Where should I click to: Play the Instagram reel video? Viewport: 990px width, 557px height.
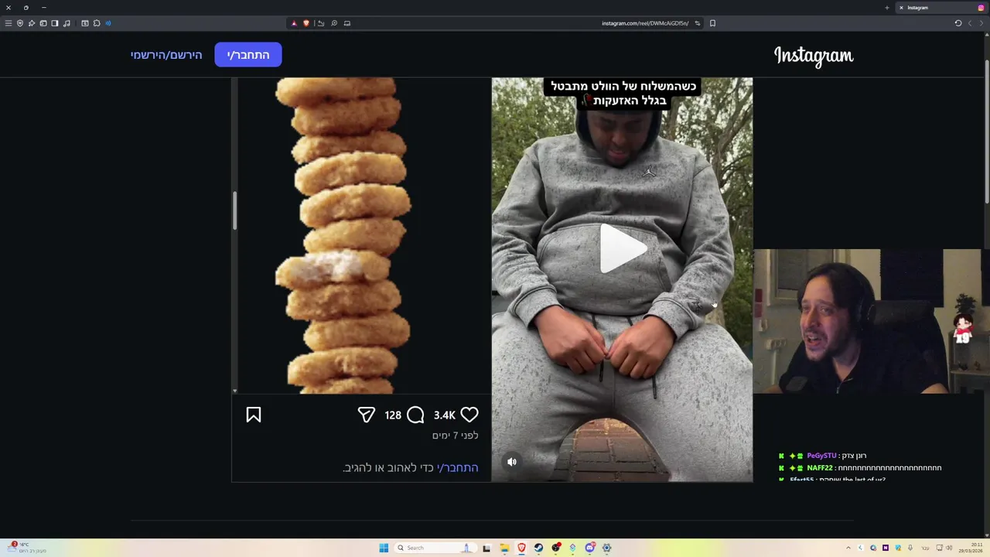(623, 249)
